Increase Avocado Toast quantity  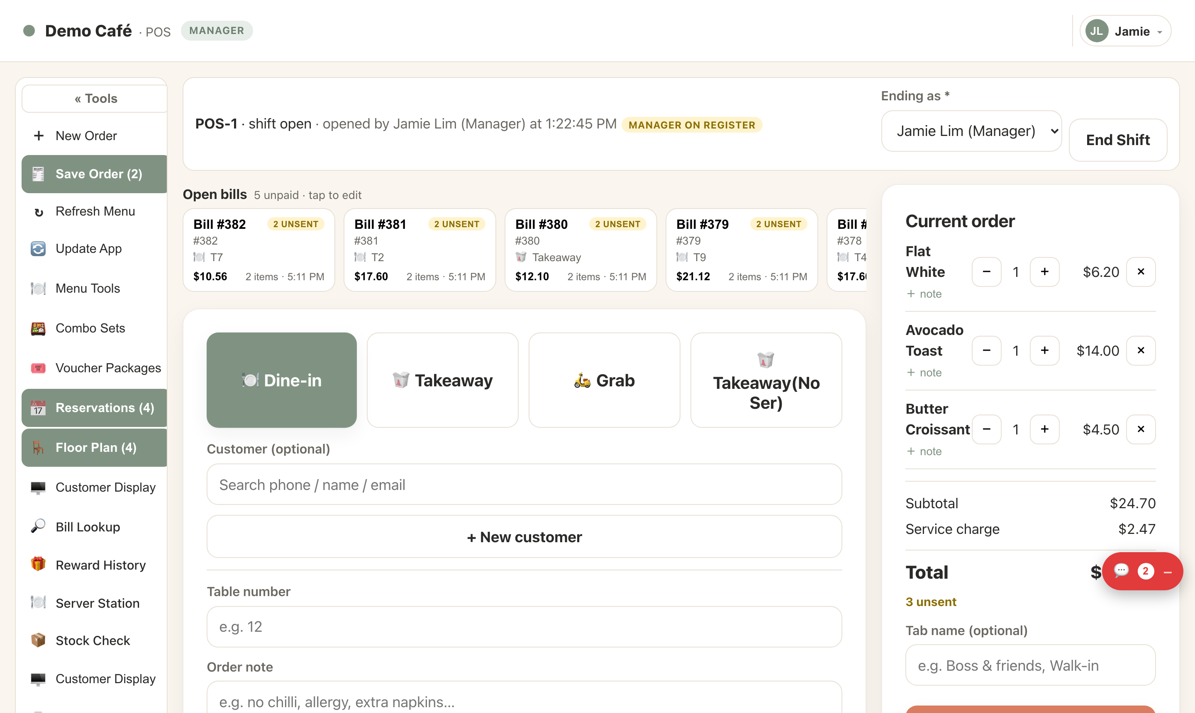1044,351
